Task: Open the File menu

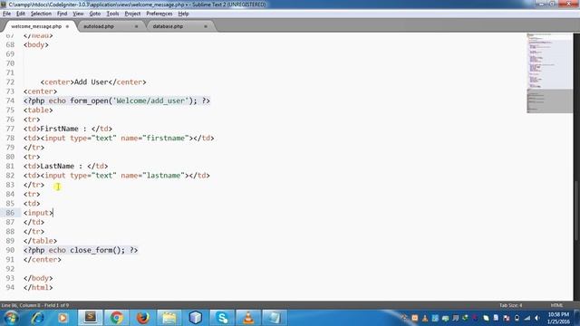Action: click(6, 14)
